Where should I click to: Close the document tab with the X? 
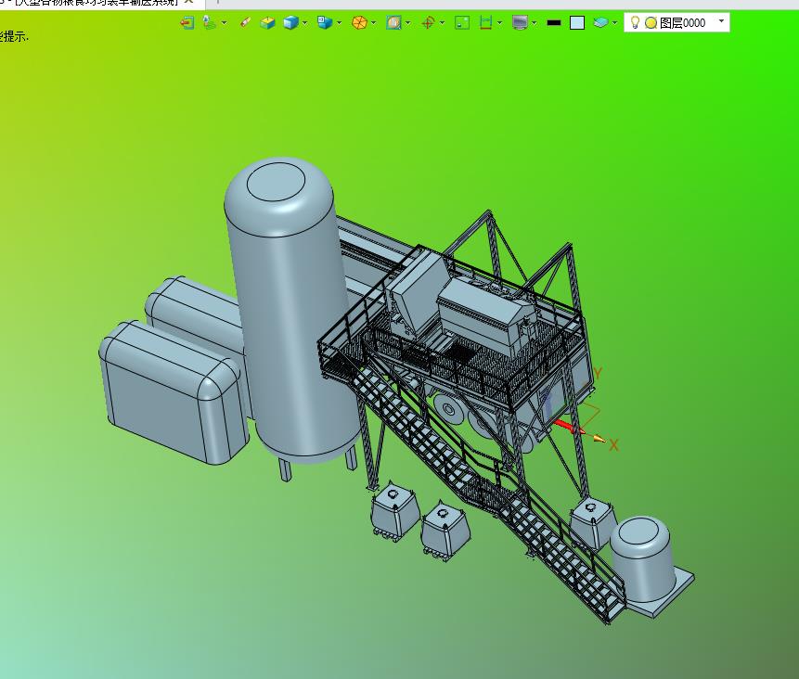(x=189, y=2)
